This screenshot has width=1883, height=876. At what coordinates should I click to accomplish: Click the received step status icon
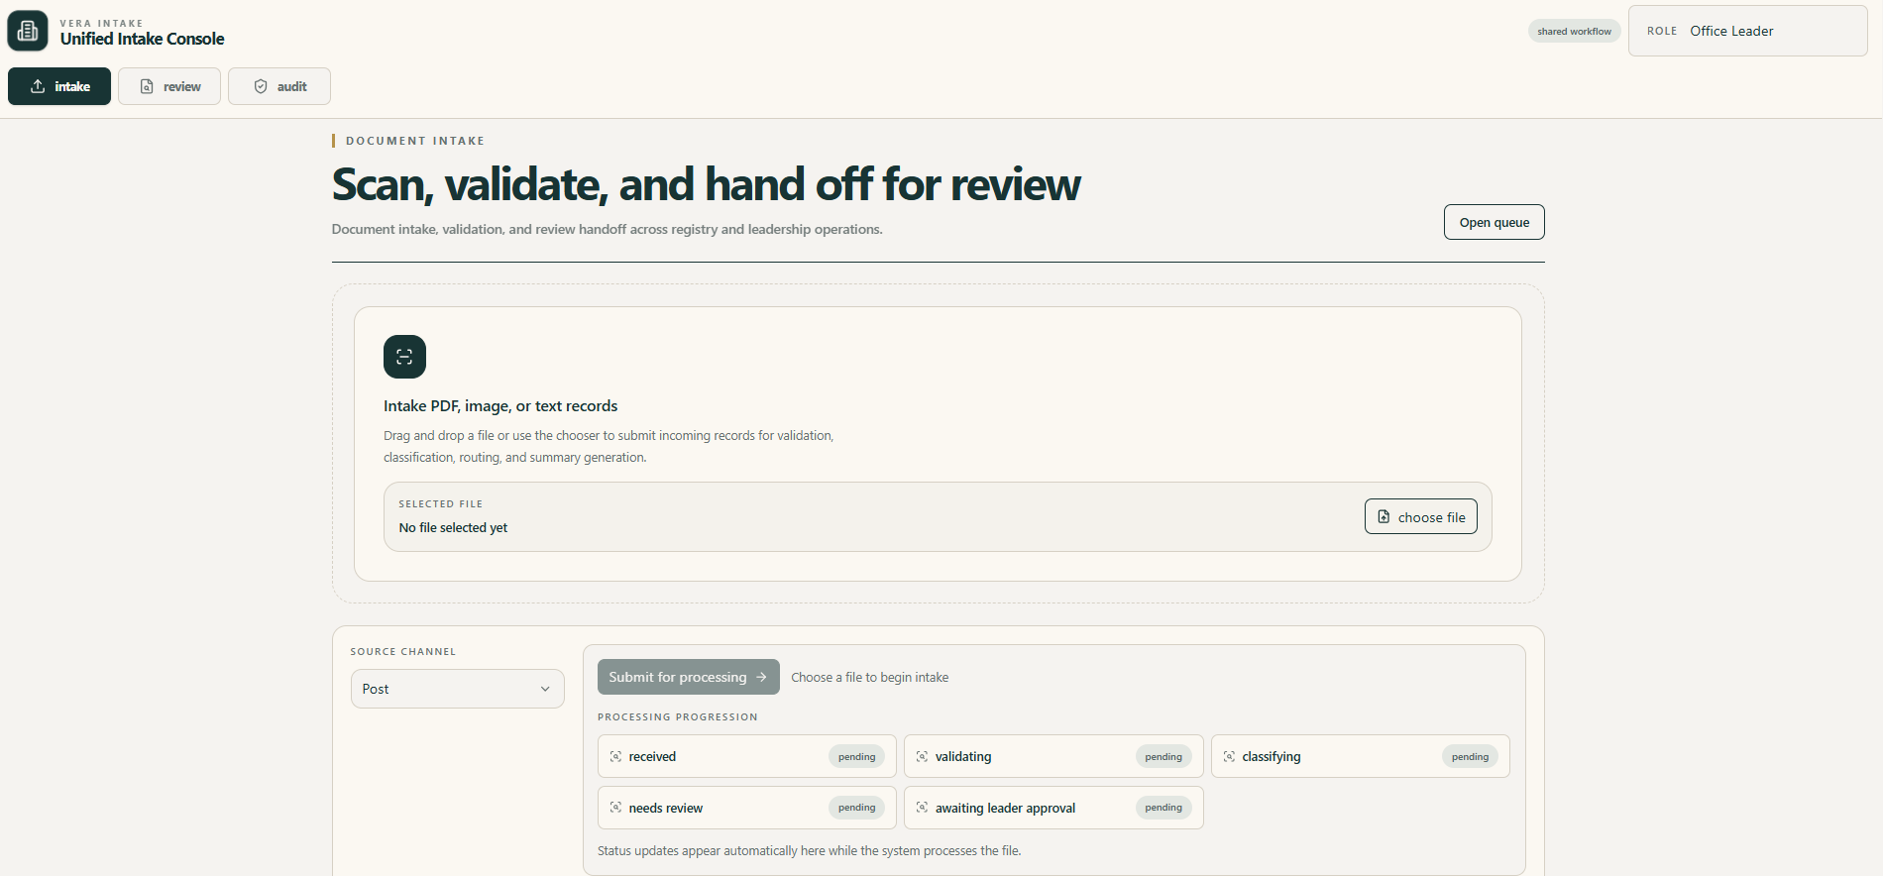(615, 756)
